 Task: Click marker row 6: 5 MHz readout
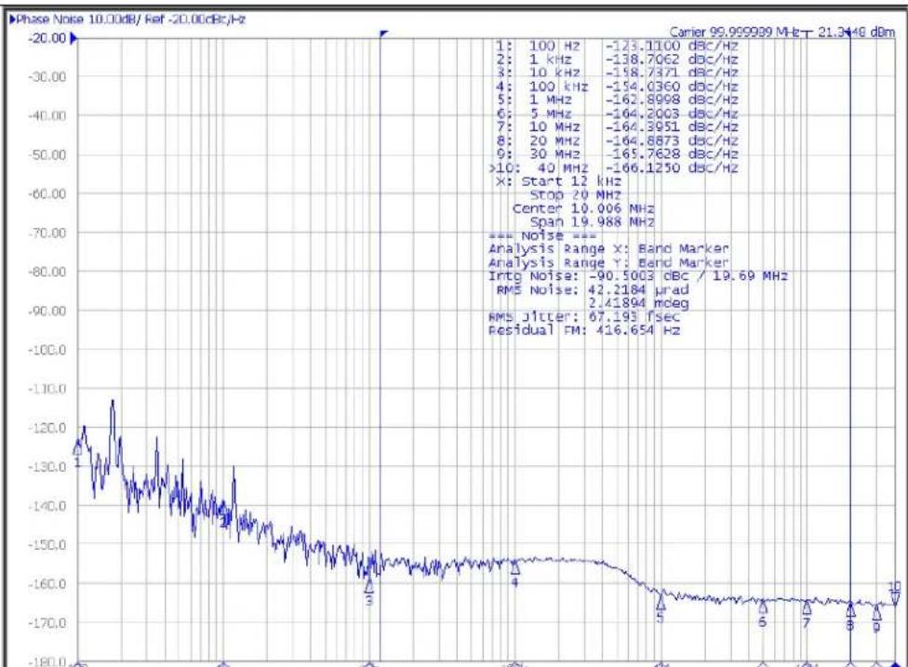point(617,113)
